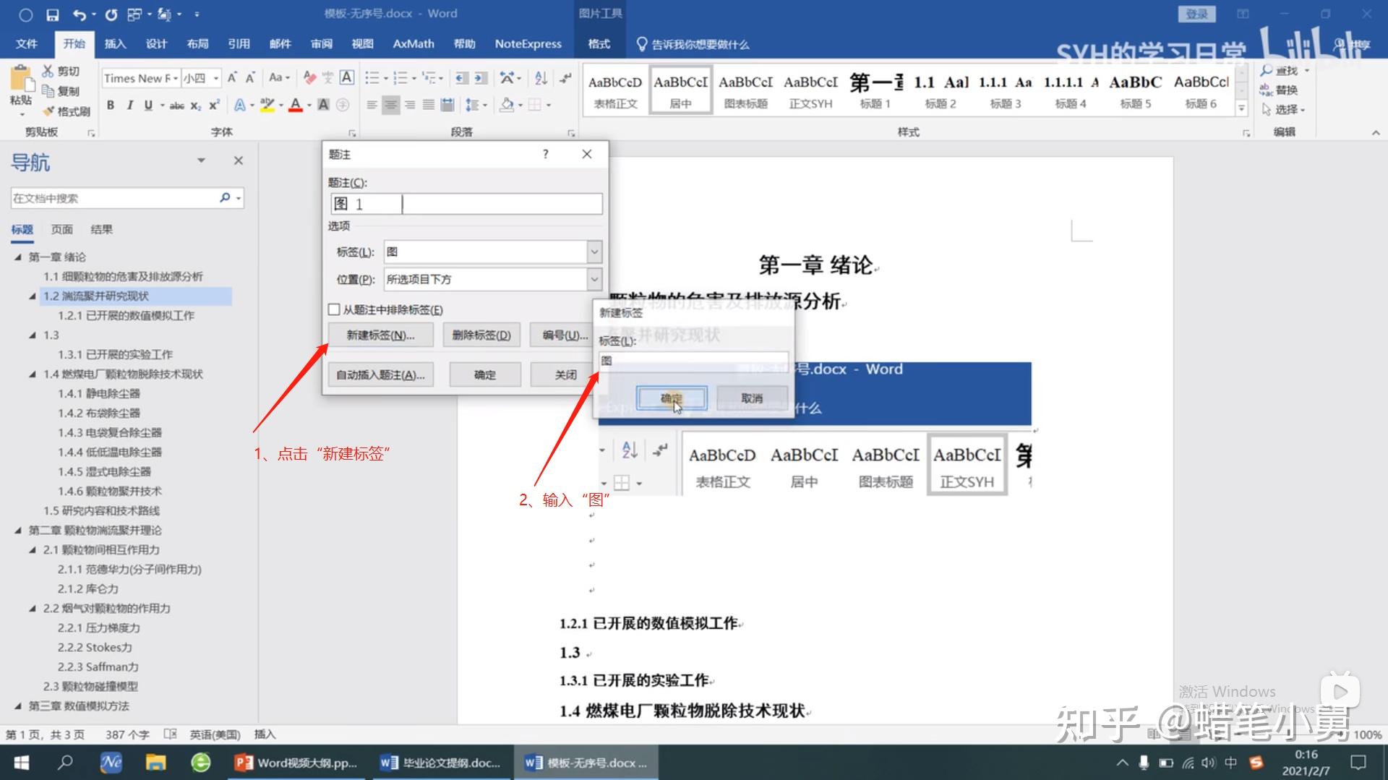Click the Format Painter brush icon

point(48,111)
